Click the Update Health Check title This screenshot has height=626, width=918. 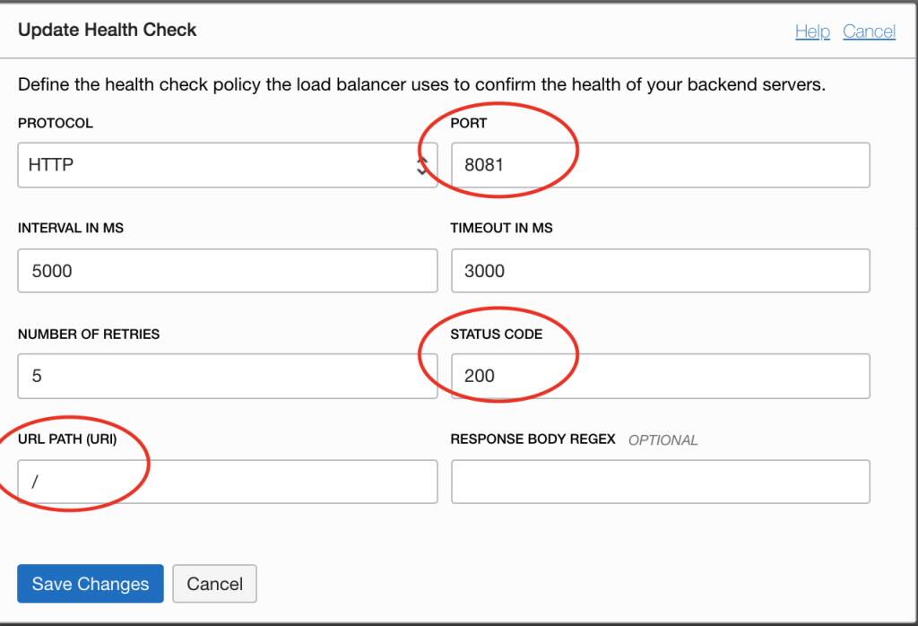pyautogui.click(x=108, y=30)
